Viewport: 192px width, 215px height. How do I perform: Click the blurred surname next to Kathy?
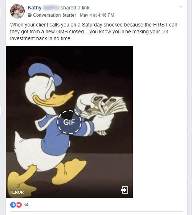[51, 8]
